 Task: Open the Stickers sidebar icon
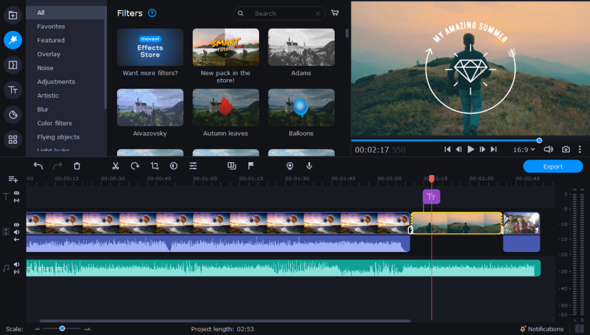point(13,114)
